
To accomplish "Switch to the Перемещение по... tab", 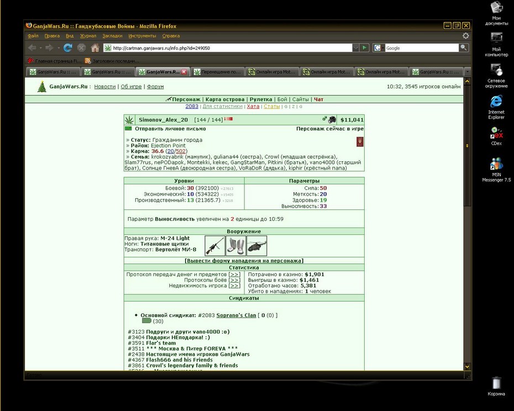I will point(218,72).
